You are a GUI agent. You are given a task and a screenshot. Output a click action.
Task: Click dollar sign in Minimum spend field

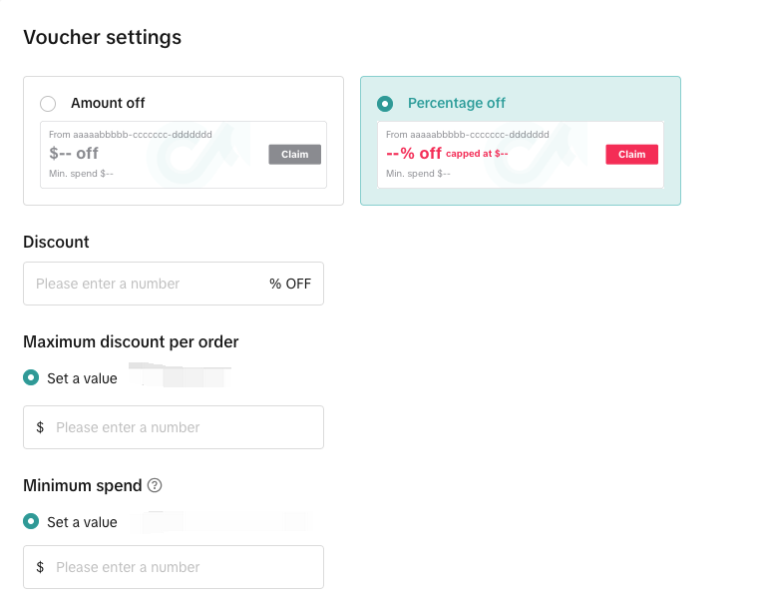point(40,567)
